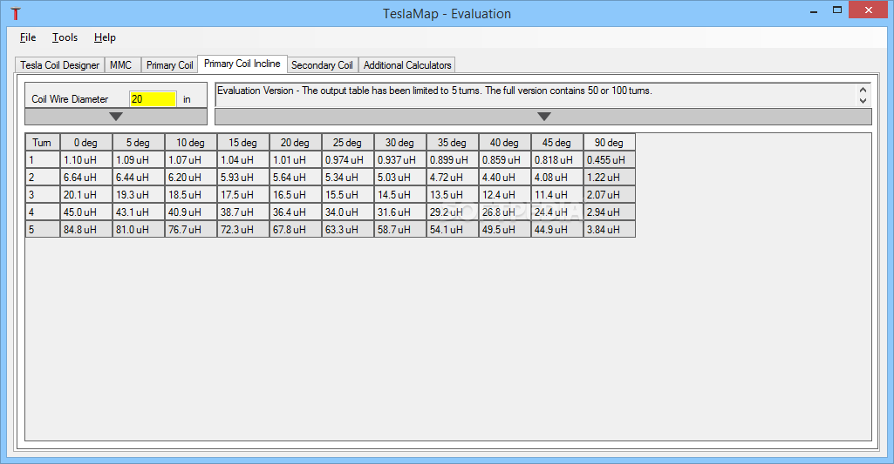Viewport: 894px width, 464px height.
Task: Select the 6.64 uH cell
Action: pyautogui.click(x=86, y=177)
